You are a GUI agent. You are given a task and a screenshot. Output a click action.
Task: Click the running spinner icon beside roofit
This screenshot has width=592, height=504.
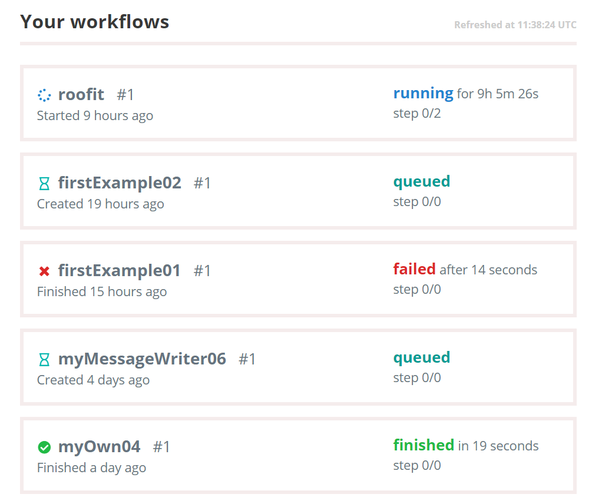(x=44, y=95)
